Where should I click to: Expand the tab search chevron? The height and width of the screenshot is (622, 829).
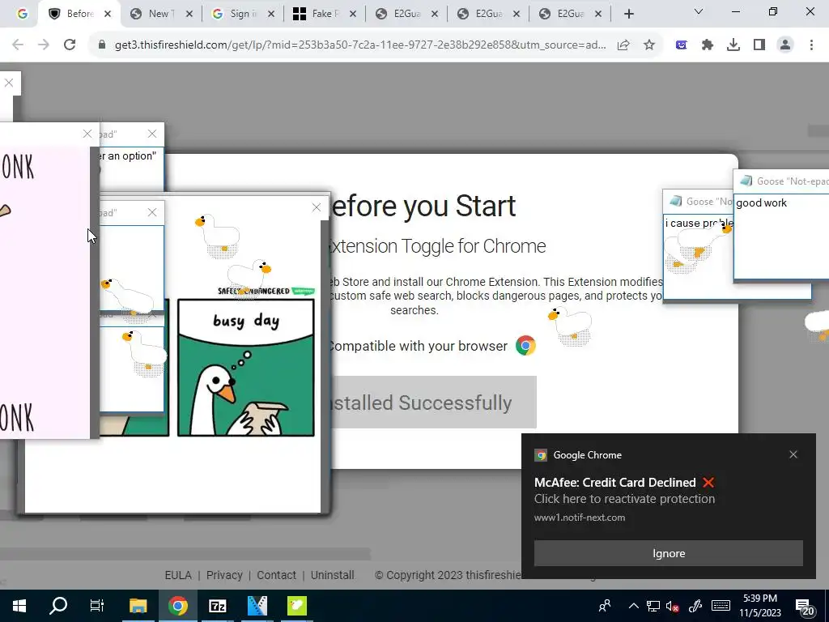coord(699,11)
